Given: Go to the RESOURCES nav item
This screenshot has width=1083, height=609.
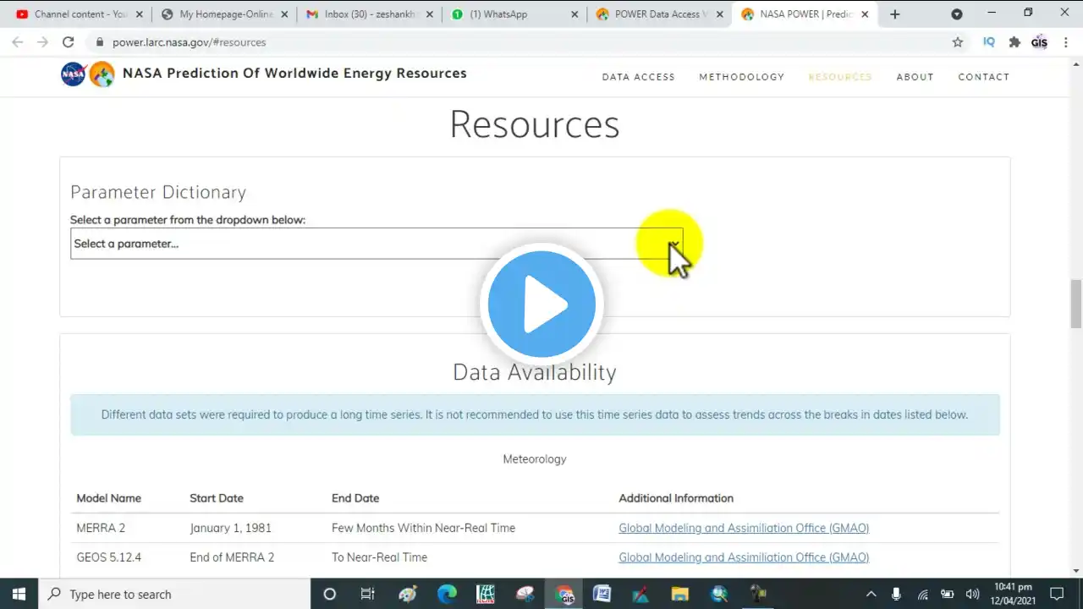Looking at the screenshot, I should tap(840, 77).
